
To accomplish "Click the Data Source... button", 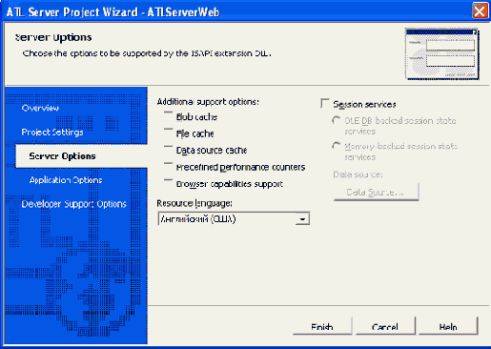I will click(x=376, y=192).
